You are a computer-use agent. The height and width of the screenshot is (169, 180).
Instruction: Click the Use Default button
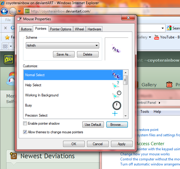point(93,125)
